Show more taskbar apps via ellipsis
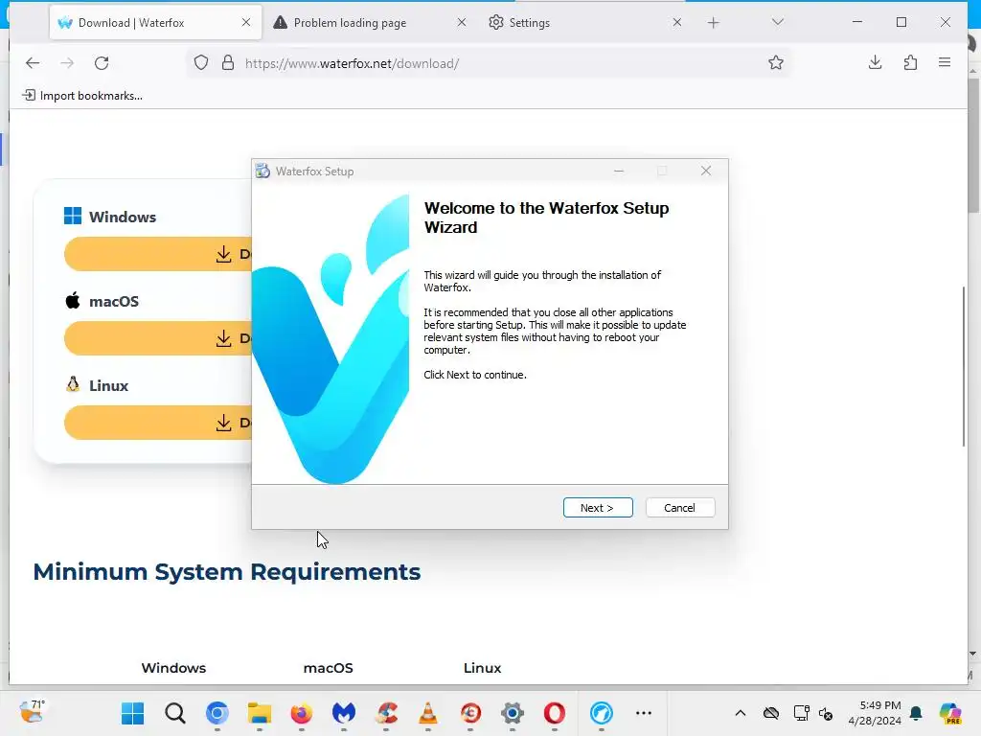 tap(644, 713)
